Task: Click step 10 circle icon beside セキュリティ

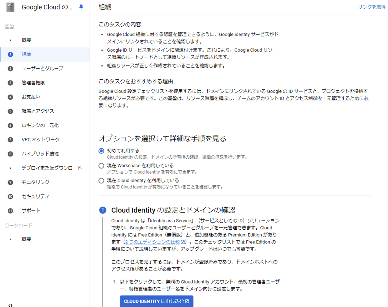Action: (x=10, y=196)
